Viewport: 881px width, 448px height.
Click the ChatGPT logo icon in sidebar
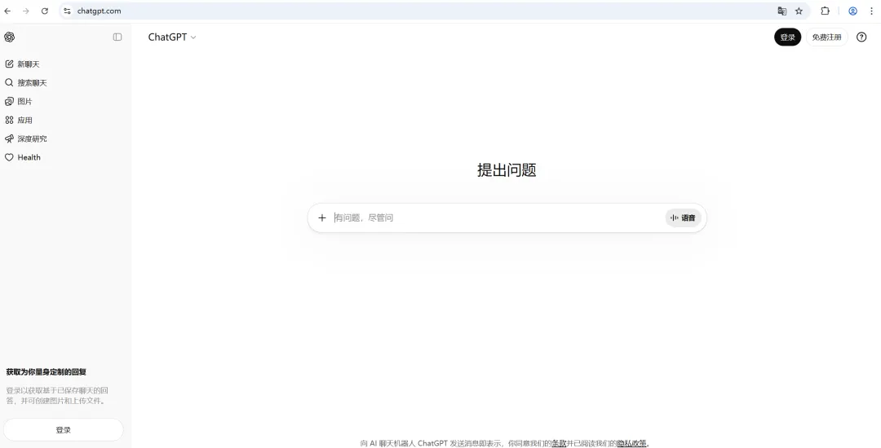[9, 37]
